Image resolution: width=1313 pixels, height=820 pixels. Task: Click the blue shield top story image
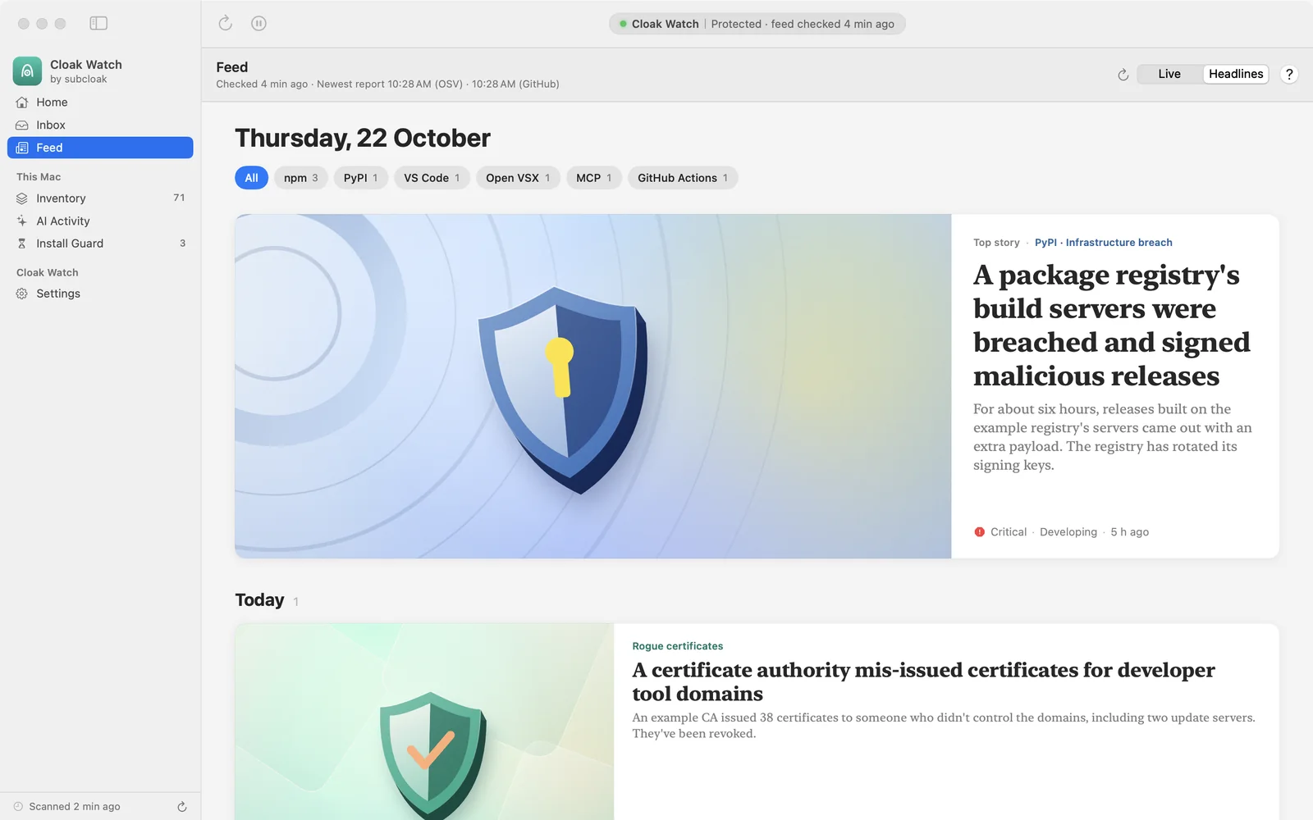point(592,386)
